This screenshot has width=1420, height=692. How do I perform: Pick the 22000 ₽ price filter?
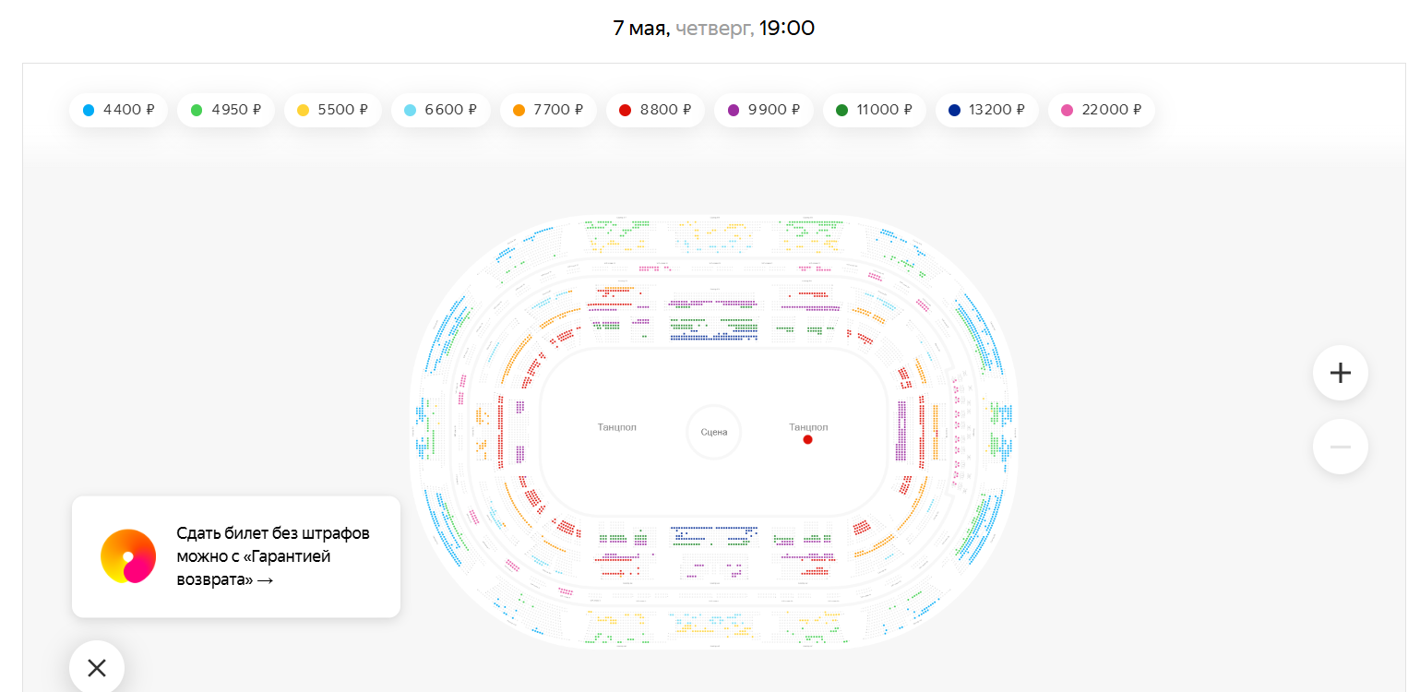point(1101,110)
